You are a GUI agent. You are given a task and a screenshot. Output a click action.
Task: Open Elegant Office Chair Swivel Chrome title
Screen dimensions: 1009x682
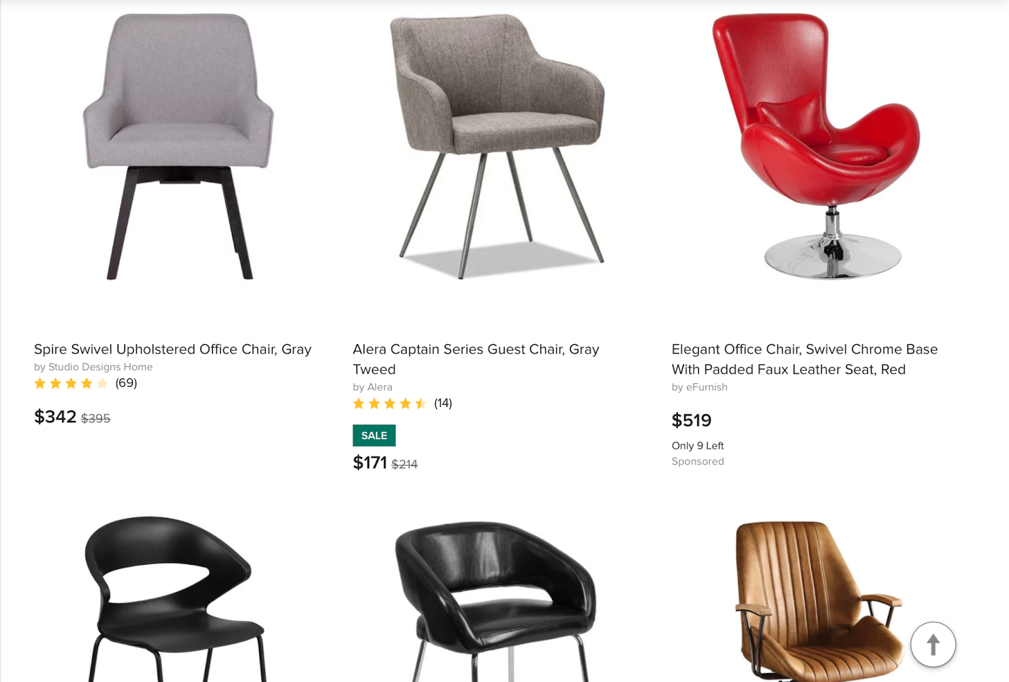805,359
